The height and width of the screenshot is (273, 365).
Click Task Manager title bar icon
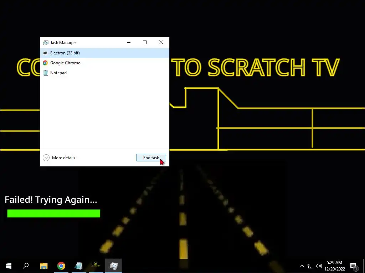(x=45, y=43)
